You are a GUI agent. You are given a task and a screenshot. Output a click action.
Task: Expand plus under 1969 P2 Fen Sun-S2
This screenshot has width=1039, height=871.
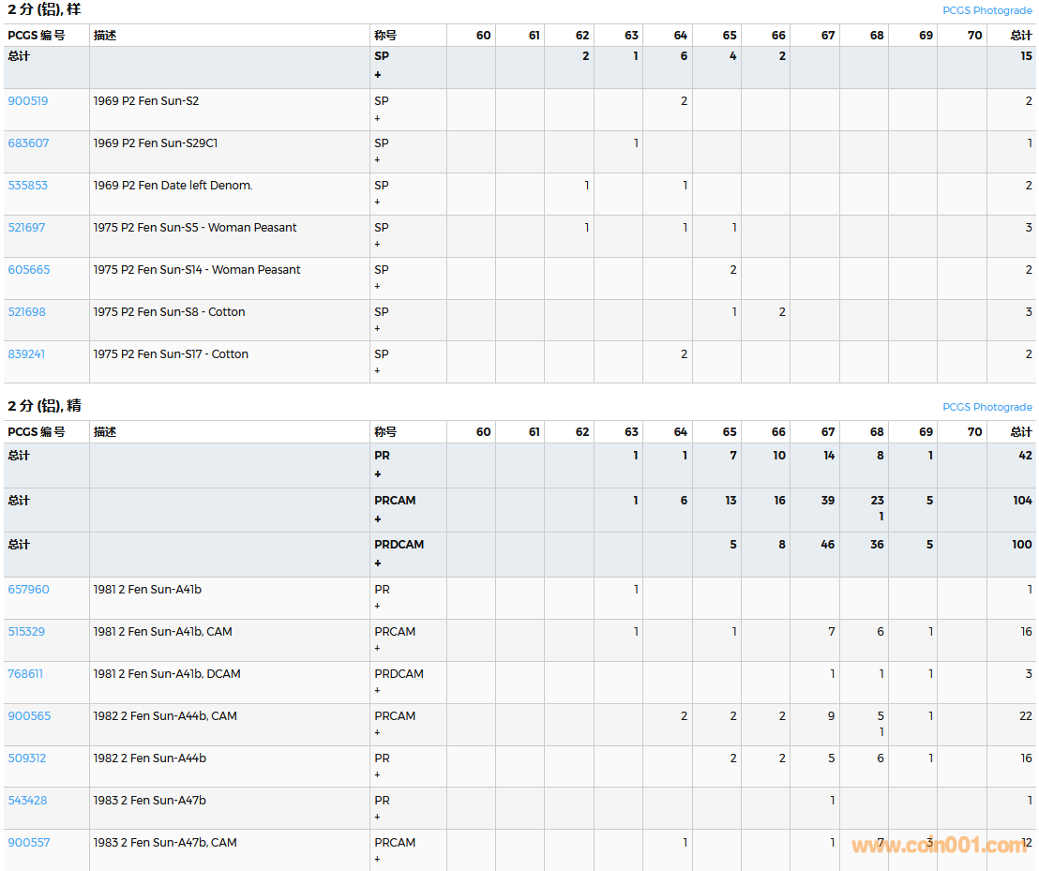[378, 118]
